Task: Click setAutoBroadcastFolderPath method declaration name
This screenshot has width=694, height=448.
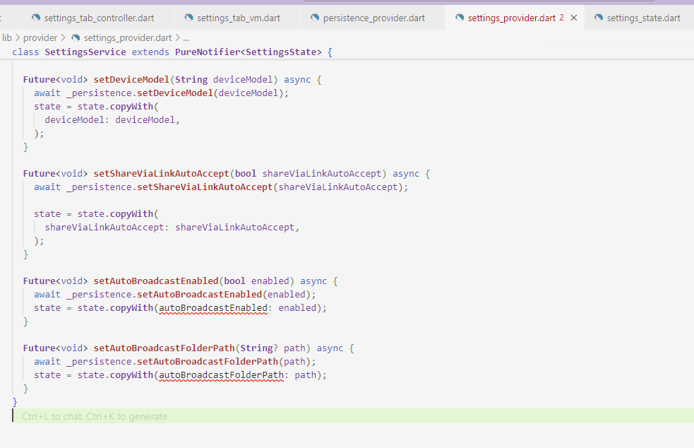Action: coord(164,348)
